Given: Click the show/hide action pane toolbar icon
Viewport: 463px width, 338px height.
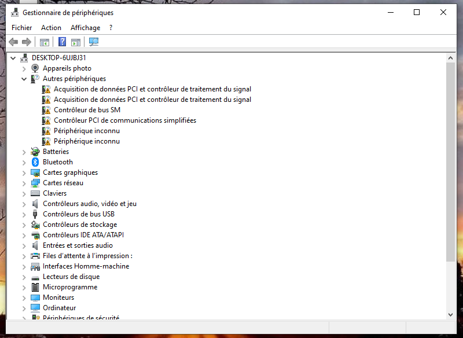Looking at the screenshot, I should [76, 42].
